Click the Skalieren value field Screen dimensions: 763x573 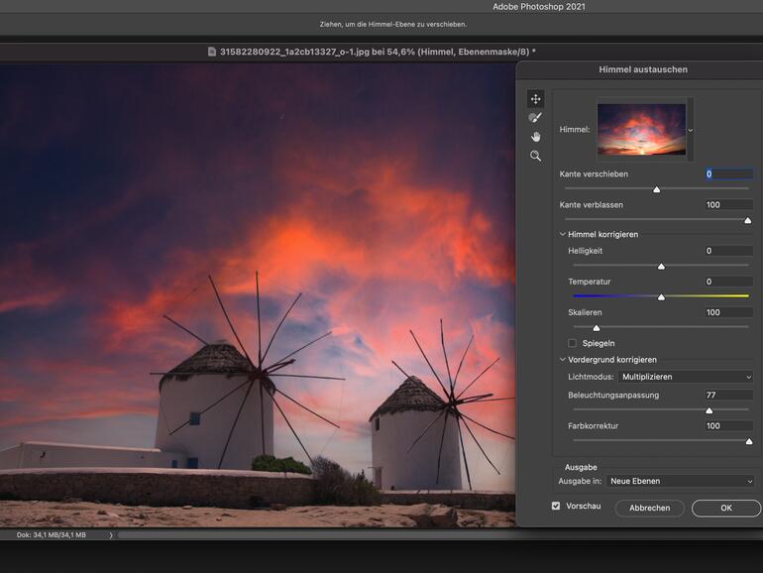tap(729, 312)
